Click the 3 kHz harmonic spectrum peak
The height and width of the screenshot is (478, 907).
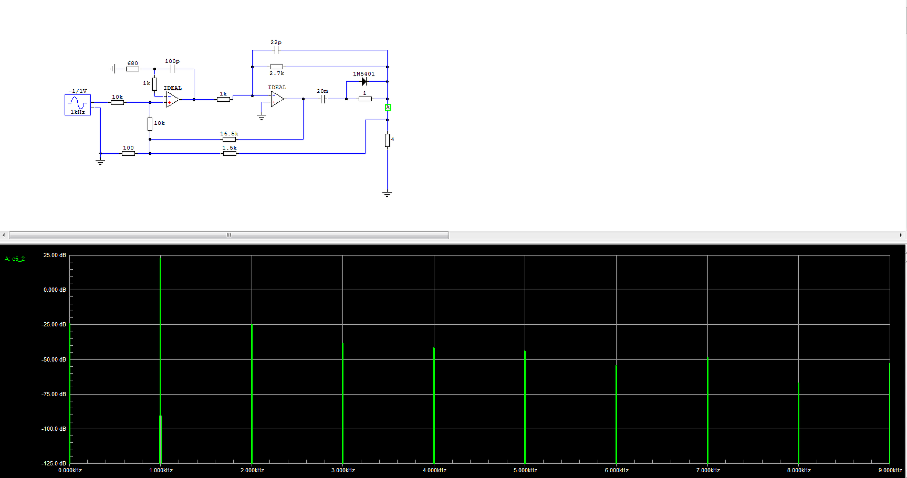(342, 403)
